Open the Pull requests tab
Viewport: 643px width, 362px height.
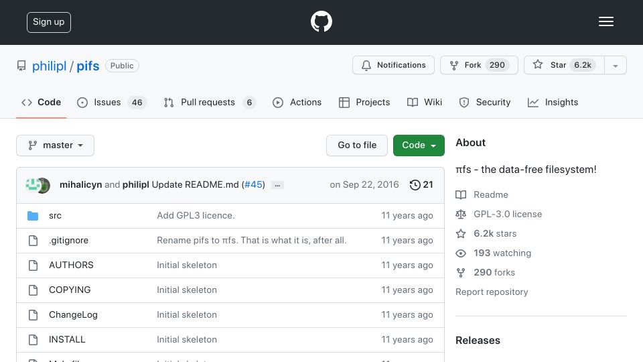(x=210, y=102)
